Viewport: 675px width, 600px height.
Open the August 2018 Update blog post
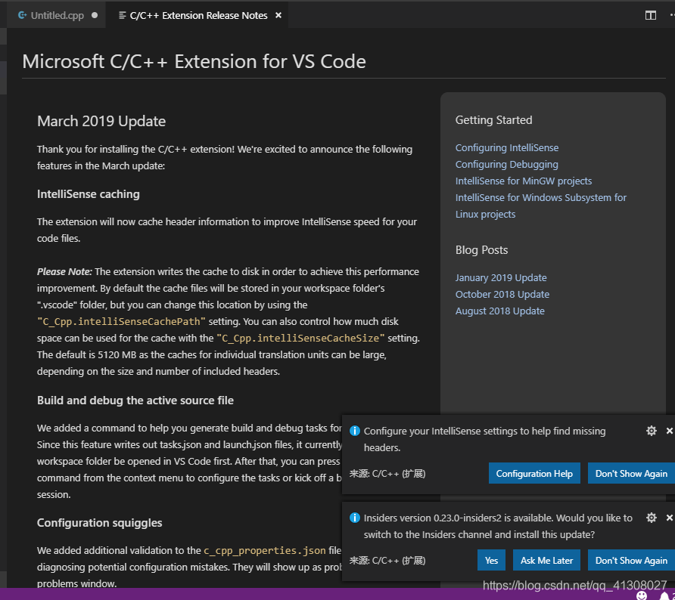point(499,311)
